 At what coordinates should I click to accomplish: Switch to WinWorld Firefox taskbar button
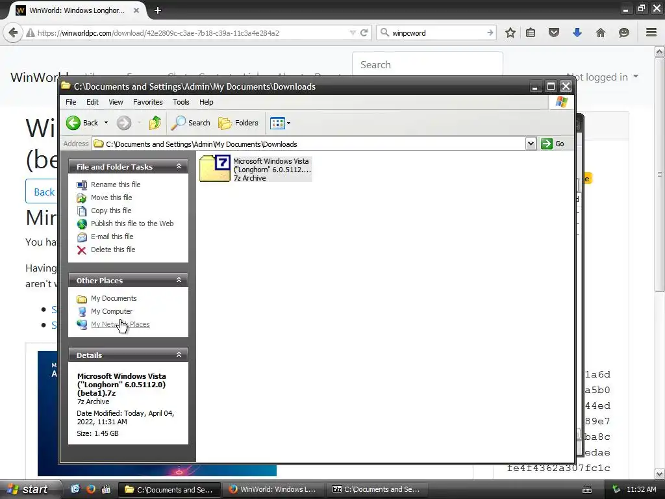coord(274,489)
